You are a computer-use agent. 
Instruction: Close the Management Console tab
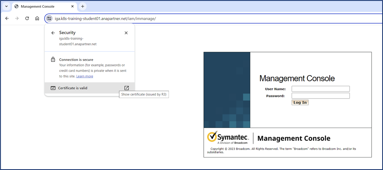click(x=71, y=7)
